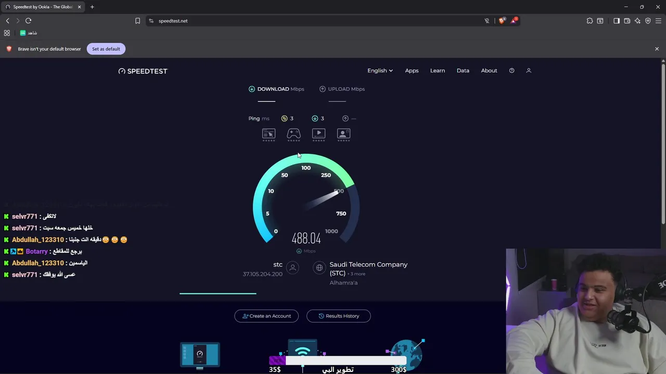Screen dimensions: 666x374
Task: Click the server globe icon
Action: point(319,268)
